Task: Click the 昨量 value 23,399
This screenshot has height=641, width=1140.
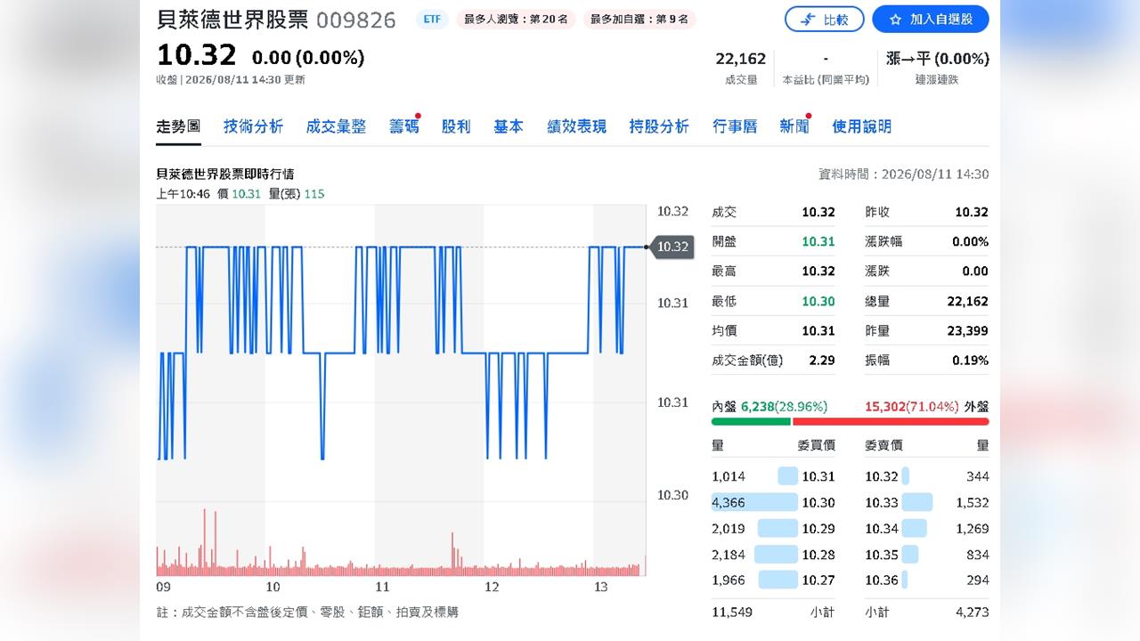Action: [x=967, y=330]
